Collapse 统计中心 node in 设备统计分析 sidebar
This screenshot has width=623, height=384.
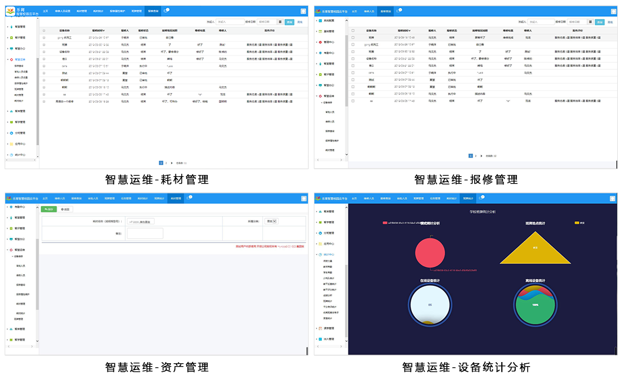click(x=317, y=254)
